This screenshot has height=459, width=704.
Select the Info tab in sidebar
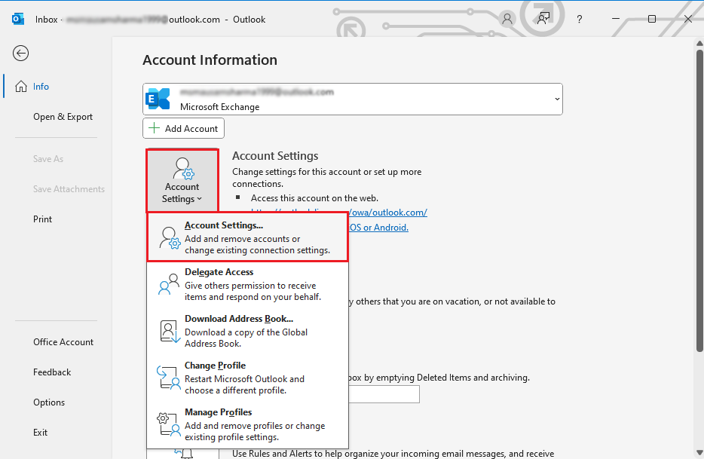41,86
